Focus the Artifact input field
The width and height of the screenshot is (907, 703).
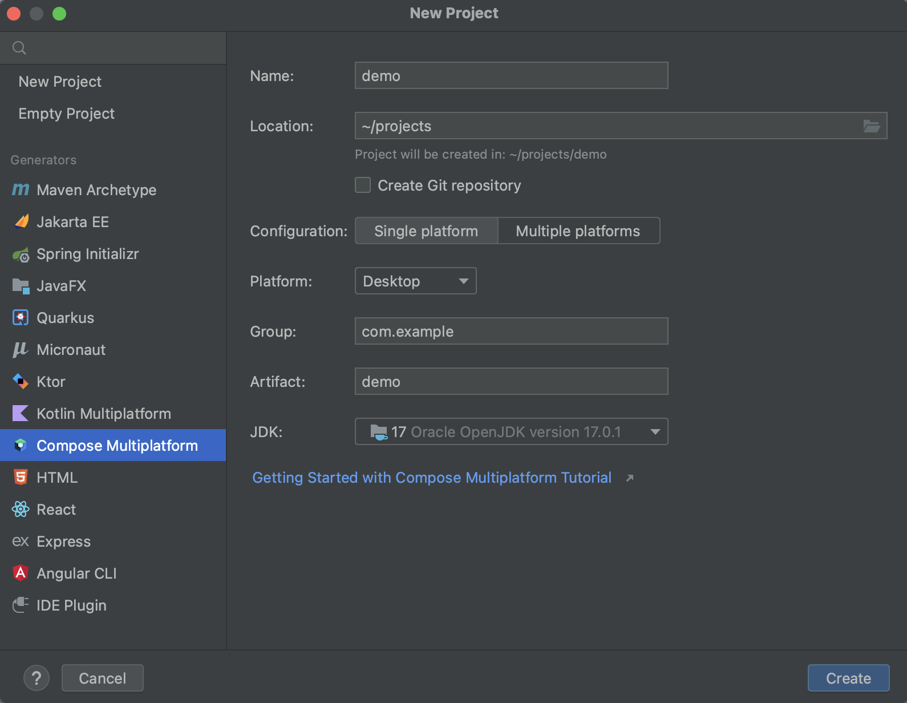click(512, 382)
